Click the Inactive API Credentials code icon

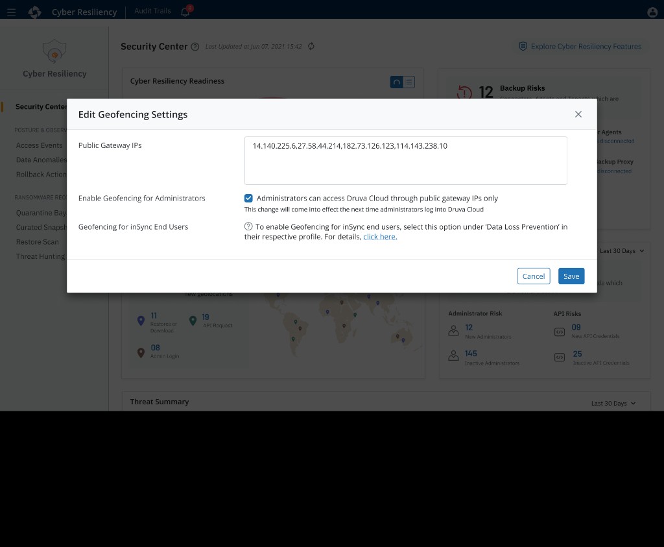click(560, 357)
